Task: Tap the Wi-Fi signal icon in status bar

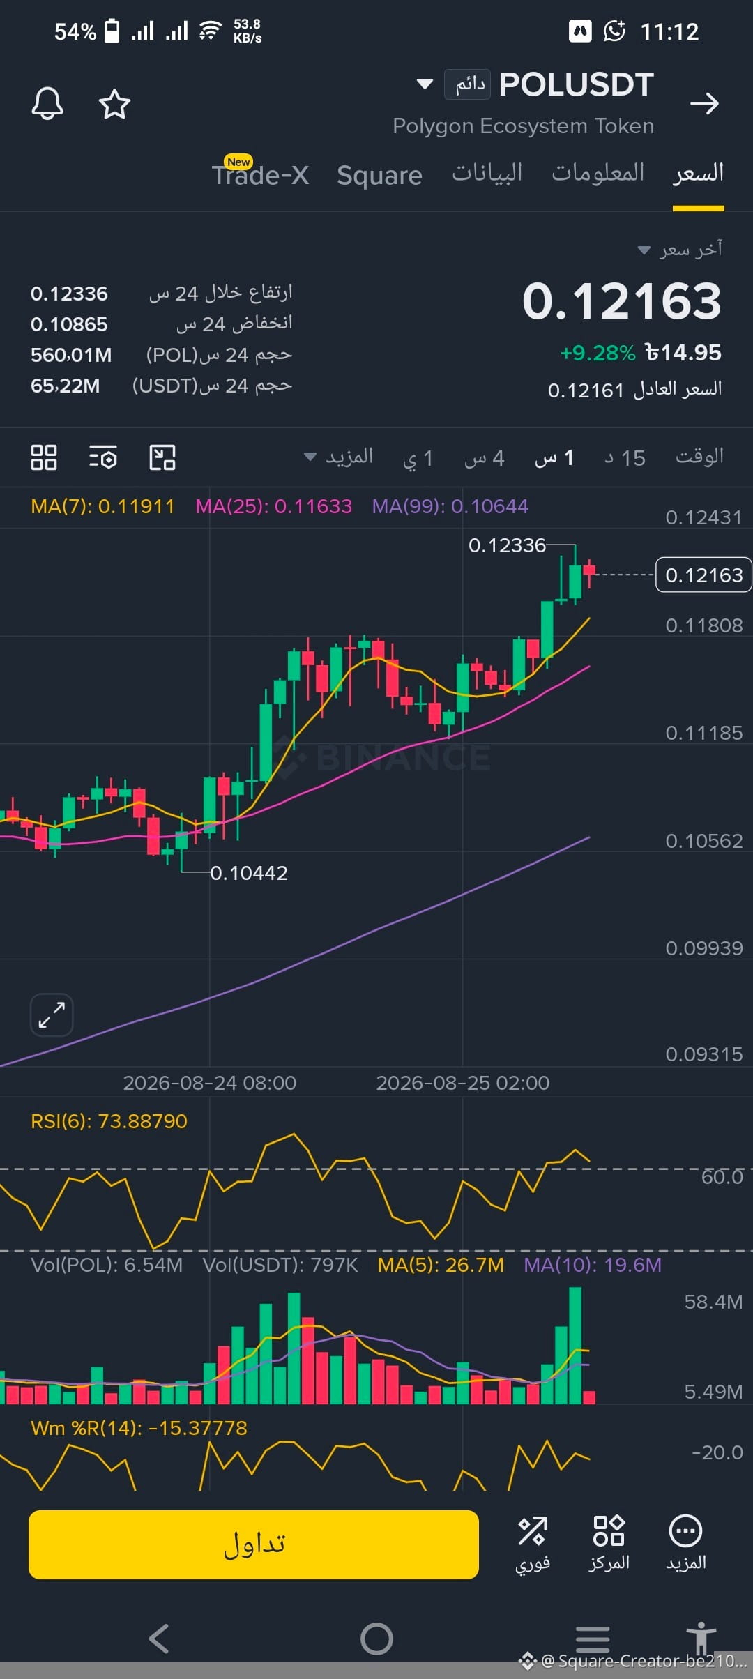Action: [210, 31]
